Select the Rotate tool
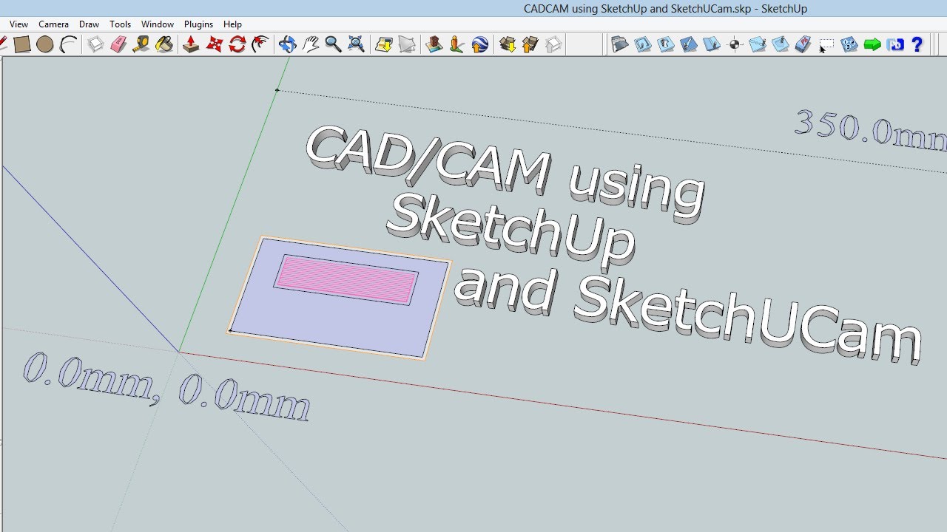 pos(237,44)
